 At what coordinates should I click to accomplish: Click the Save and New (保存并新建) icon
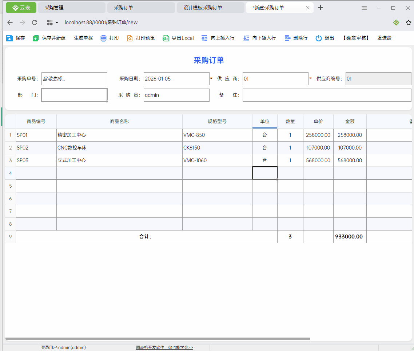36,38
